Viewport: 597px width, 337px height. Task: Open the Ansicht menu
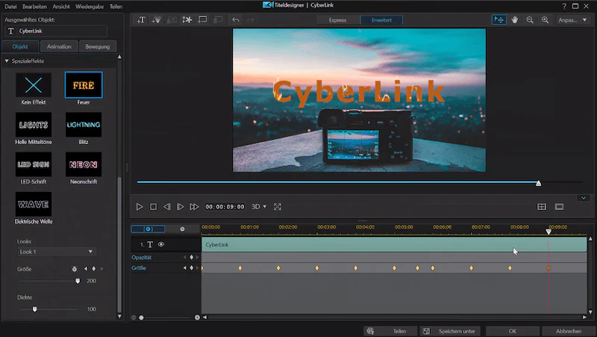(61, 7)
